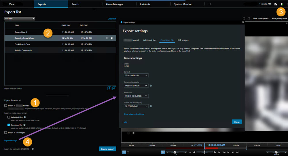Switch to the Still images tab

tap(183, 40)
